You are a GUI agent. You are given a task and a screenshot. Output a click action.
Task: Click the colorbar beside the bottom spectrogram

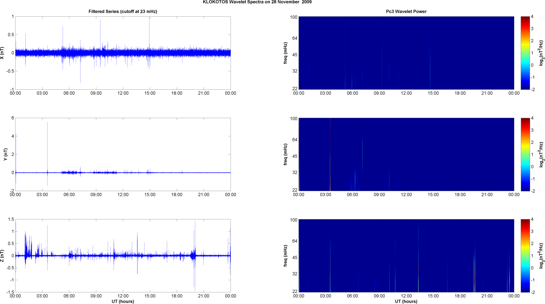[x=525, y=256]
